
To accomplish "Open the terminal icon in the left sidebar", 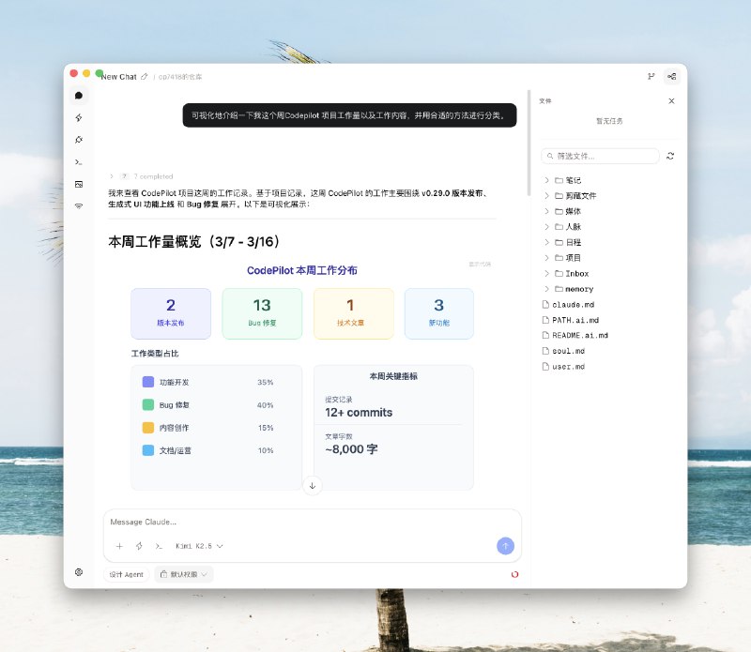I will [78, 161].
